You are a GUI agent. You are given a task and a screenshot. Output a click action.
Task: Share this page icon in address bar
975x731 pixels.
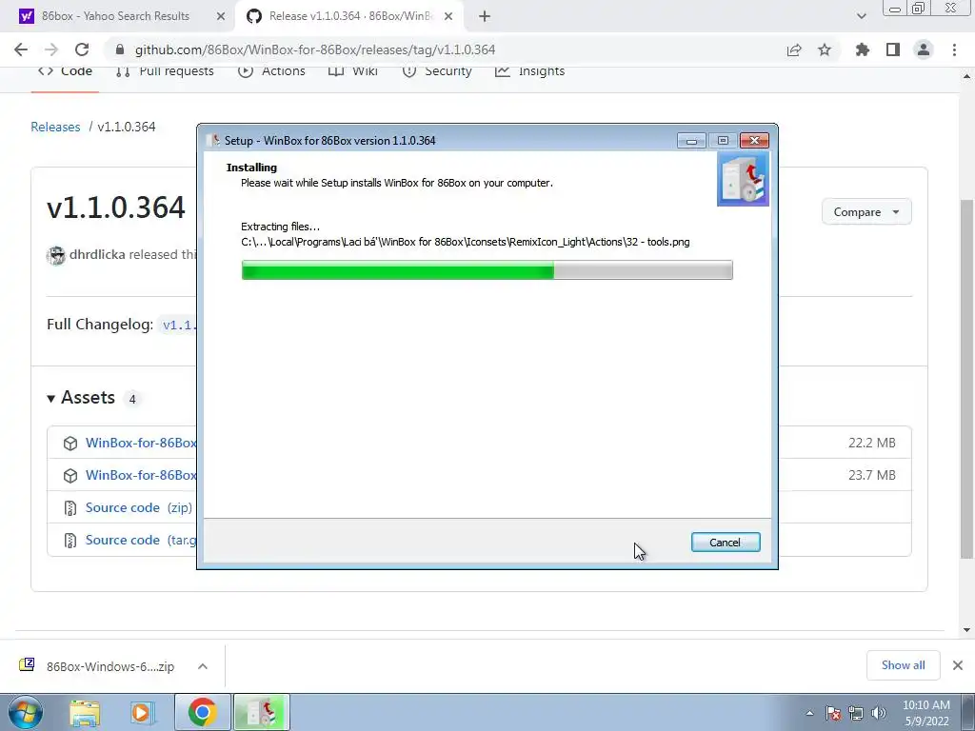coord(794,49)
